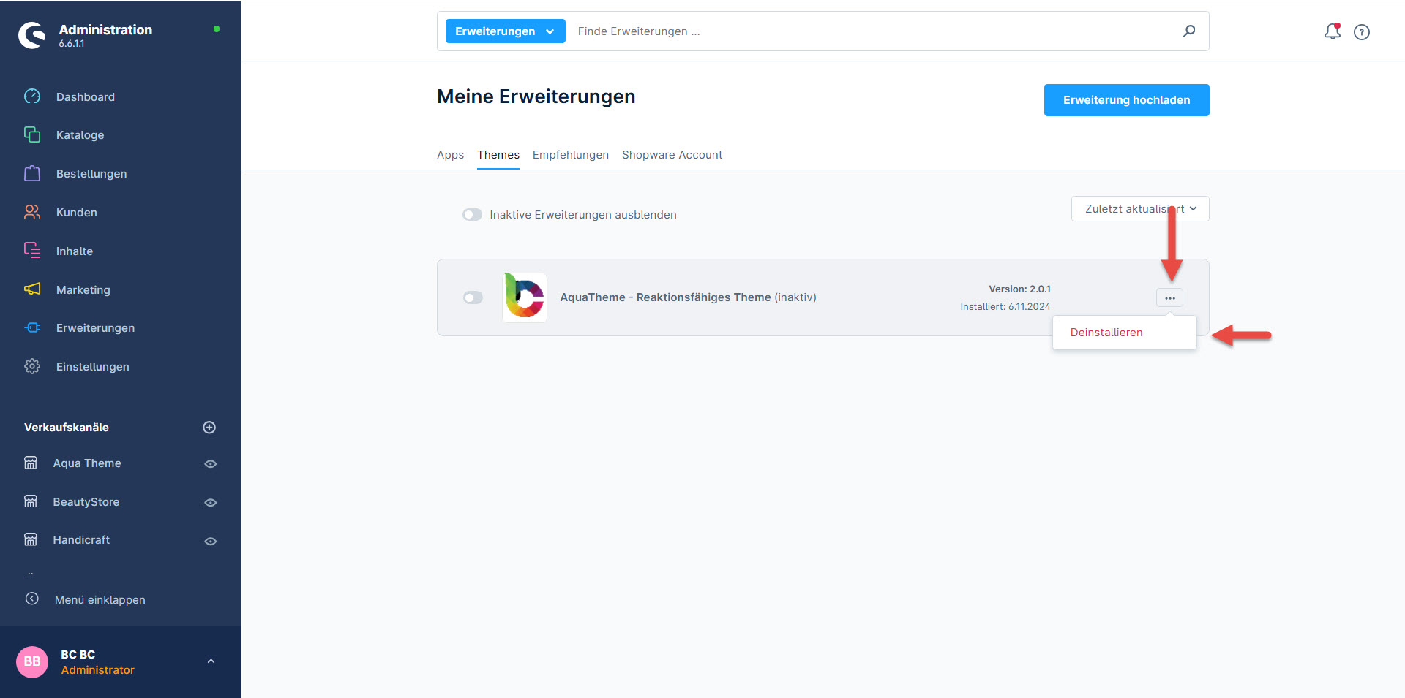Image resolution: width=1405 pixels, height=698 pixels.
Task: Toggle hide inactive extensions switch
Action: (472, 215)
